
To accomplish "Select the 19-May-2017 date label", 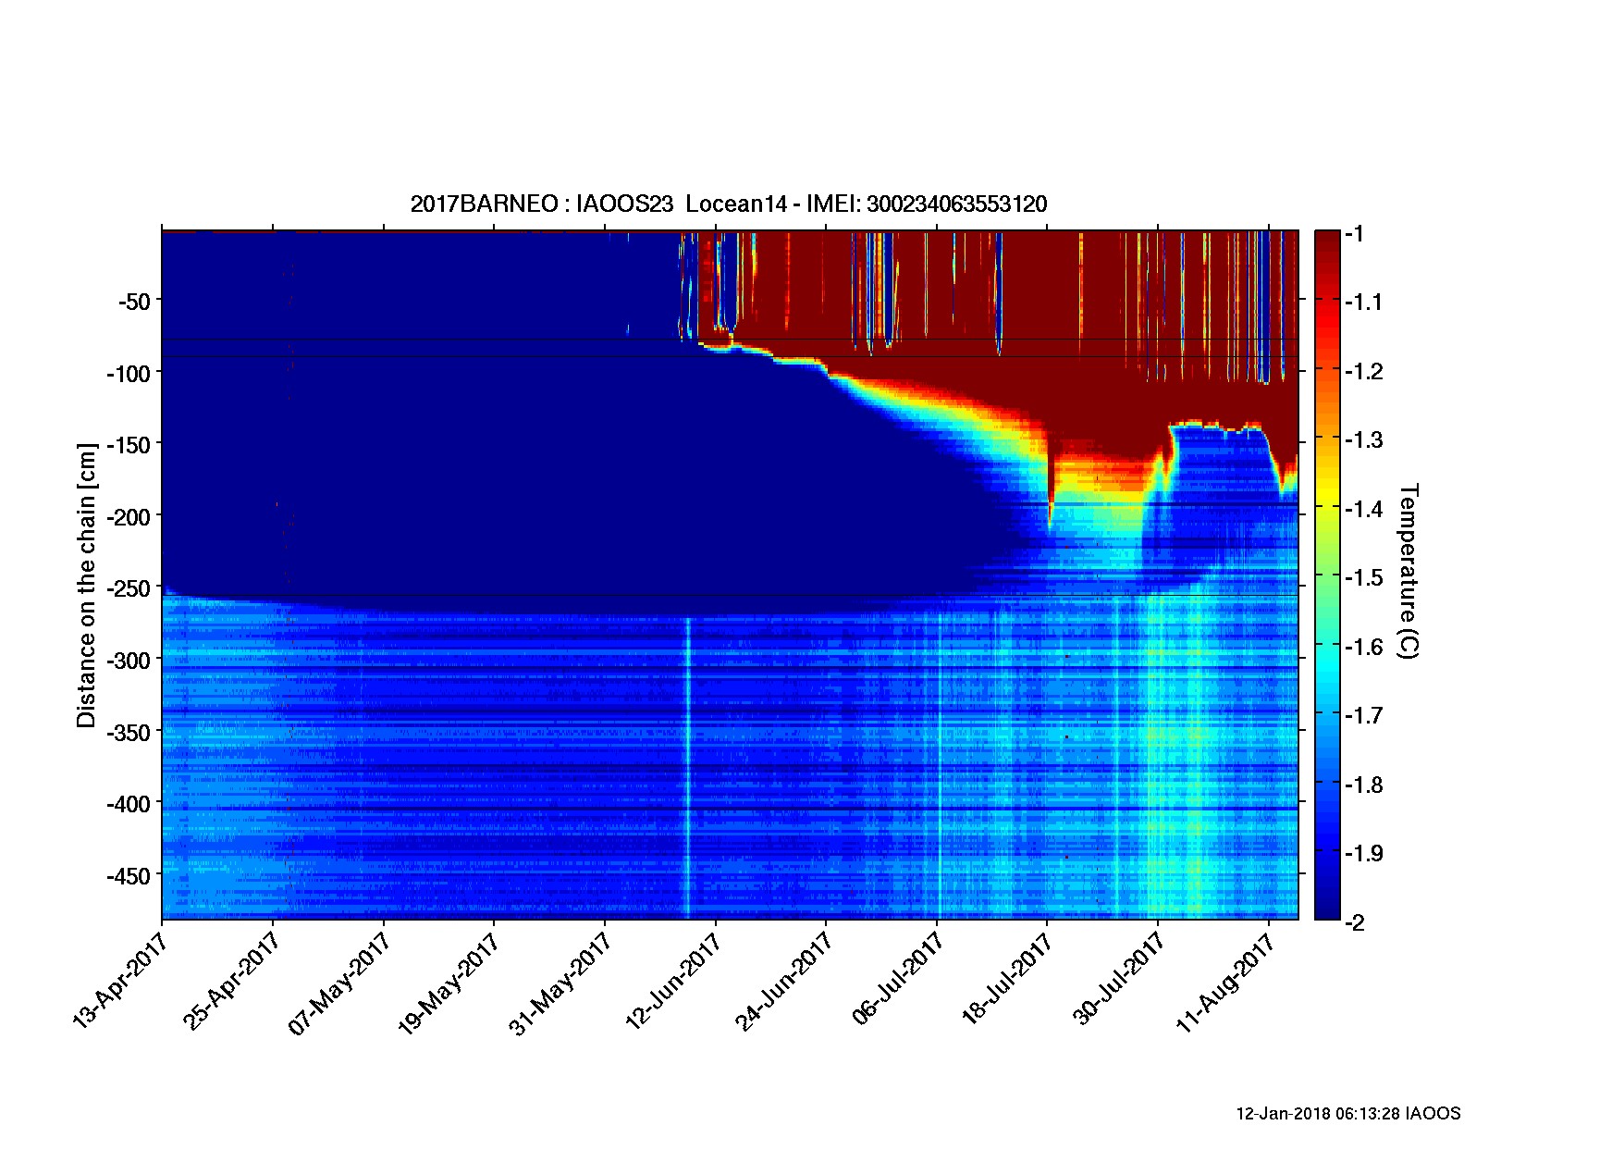I will [451, 981].
